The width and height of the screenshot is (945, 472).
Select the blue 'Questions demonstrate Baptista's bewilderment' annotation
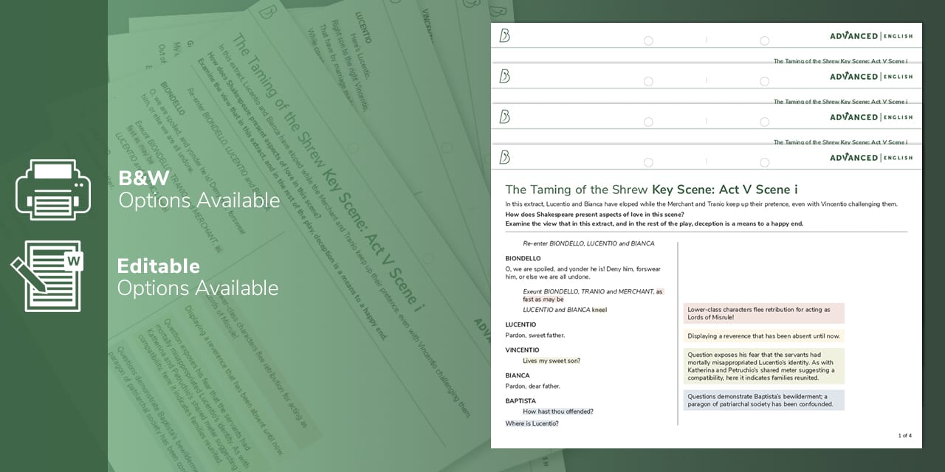[x=763, y=400]
